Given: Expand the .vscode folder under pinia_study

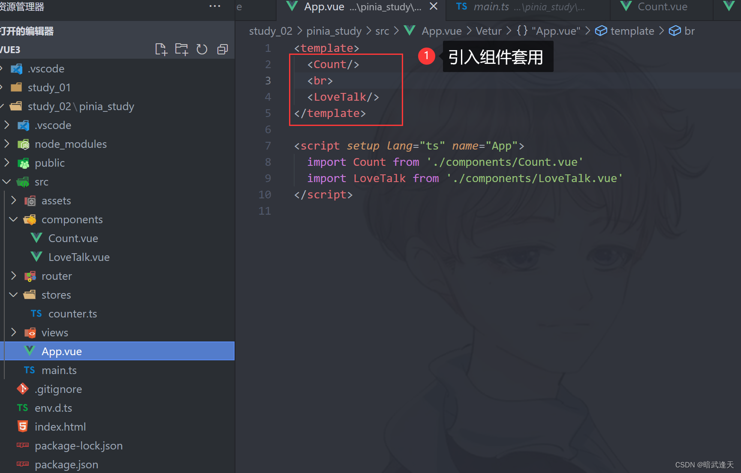Looking at the screenshot, I should click(x=7, y=125).
